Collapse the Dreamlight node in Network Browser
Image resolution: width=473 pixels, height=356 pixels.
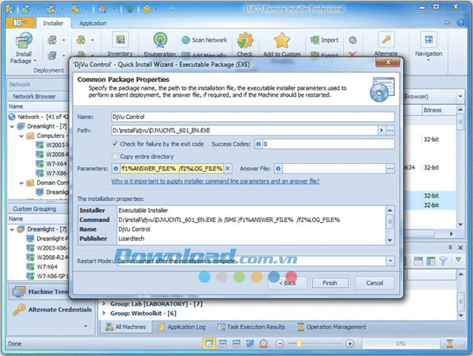12,126
